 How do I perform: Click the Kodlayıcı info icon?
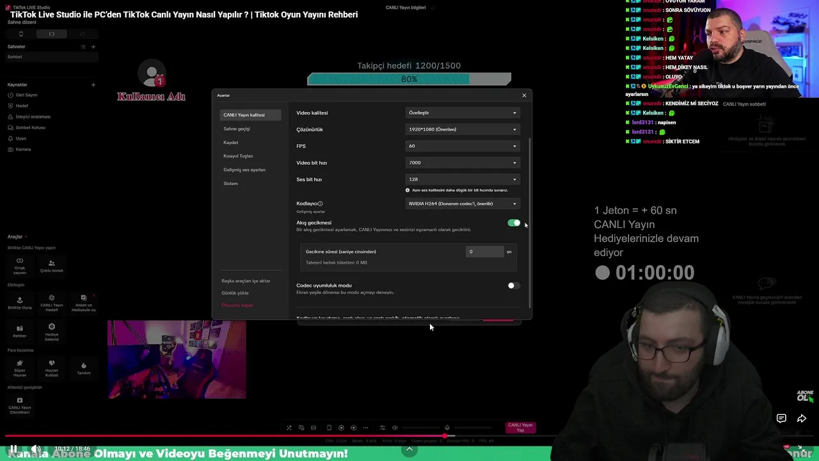pos(321,204)
